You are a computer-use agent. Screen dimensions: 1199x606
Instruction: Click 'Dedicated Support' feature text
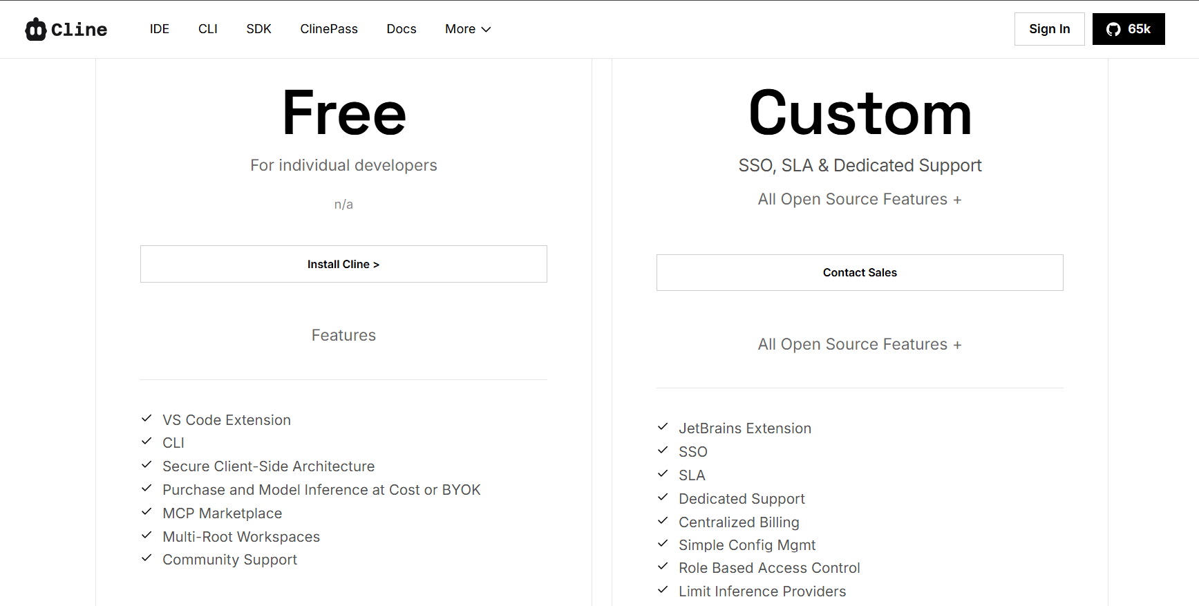click(x=742, y=499)
